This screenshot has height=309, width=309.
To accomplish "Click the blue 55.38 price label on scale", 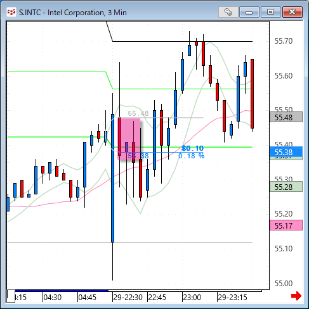I will pos(286,152).
